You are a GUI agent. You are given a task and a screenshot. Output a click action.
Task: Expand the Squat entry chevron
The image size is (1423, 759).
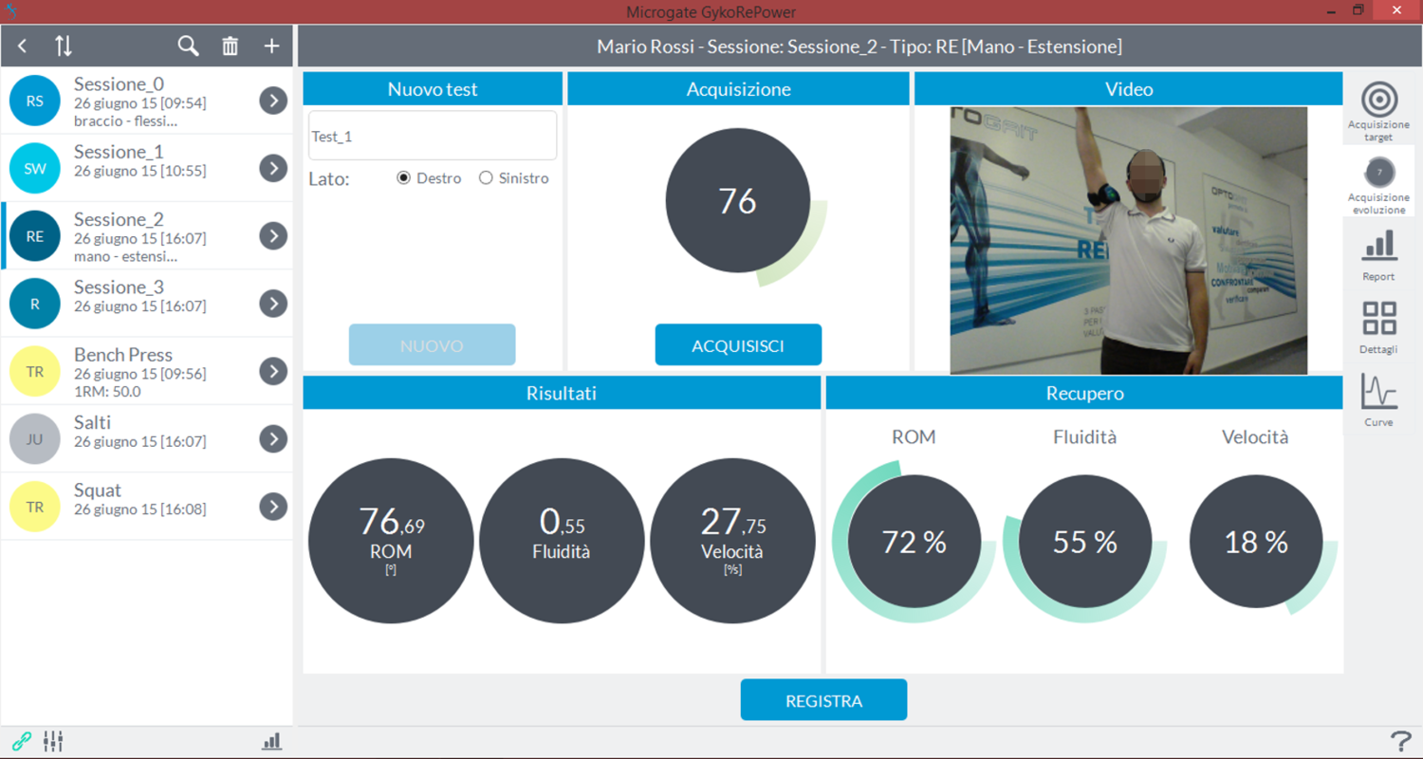(273, 507)
